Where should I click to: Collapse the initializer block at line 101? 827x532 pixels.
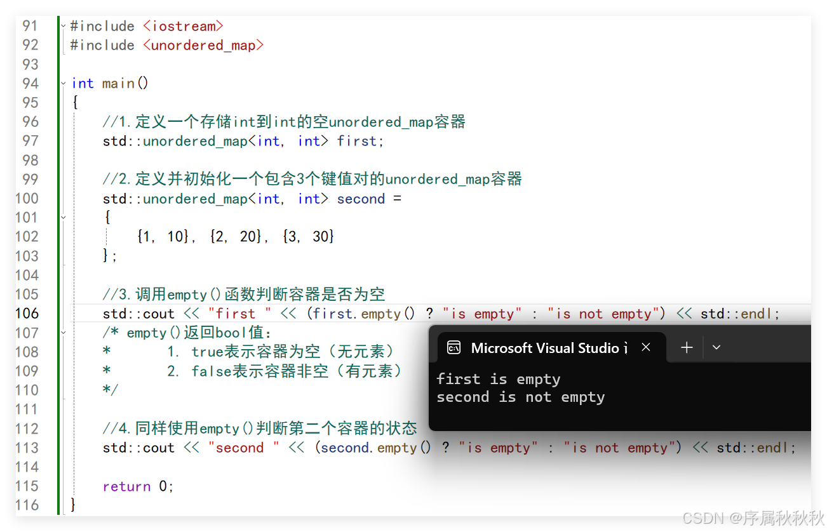tap(63, 217)
